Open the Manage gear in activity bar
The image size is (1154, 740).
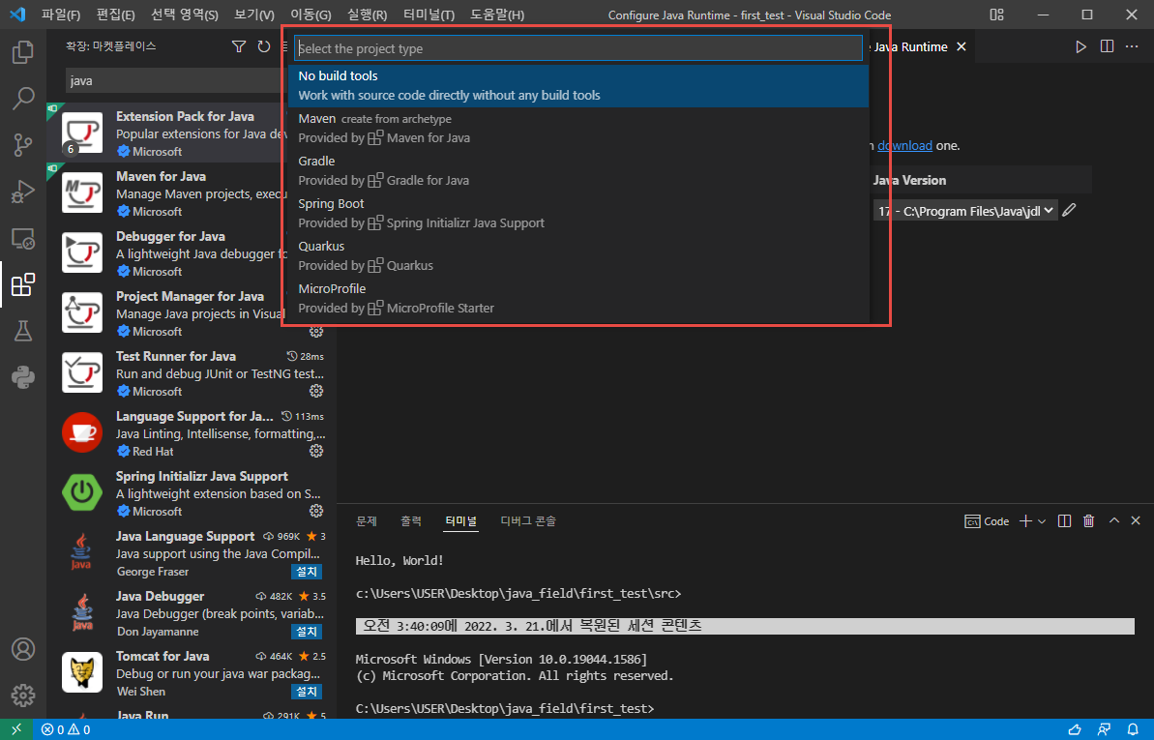[23, 696]
